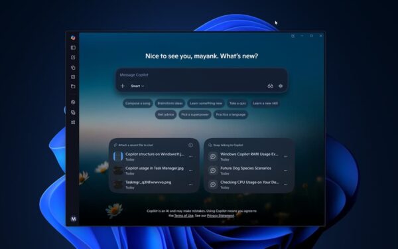Open the Terms of Use link
The image size is (398, 249).
click(184, 216)
